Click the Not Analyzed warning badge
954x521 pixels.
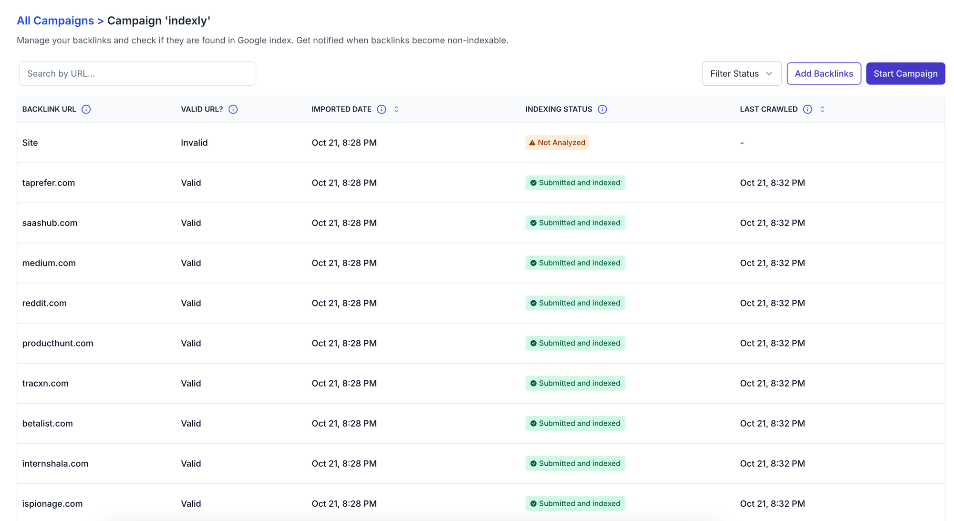click(x=557, y=143)
